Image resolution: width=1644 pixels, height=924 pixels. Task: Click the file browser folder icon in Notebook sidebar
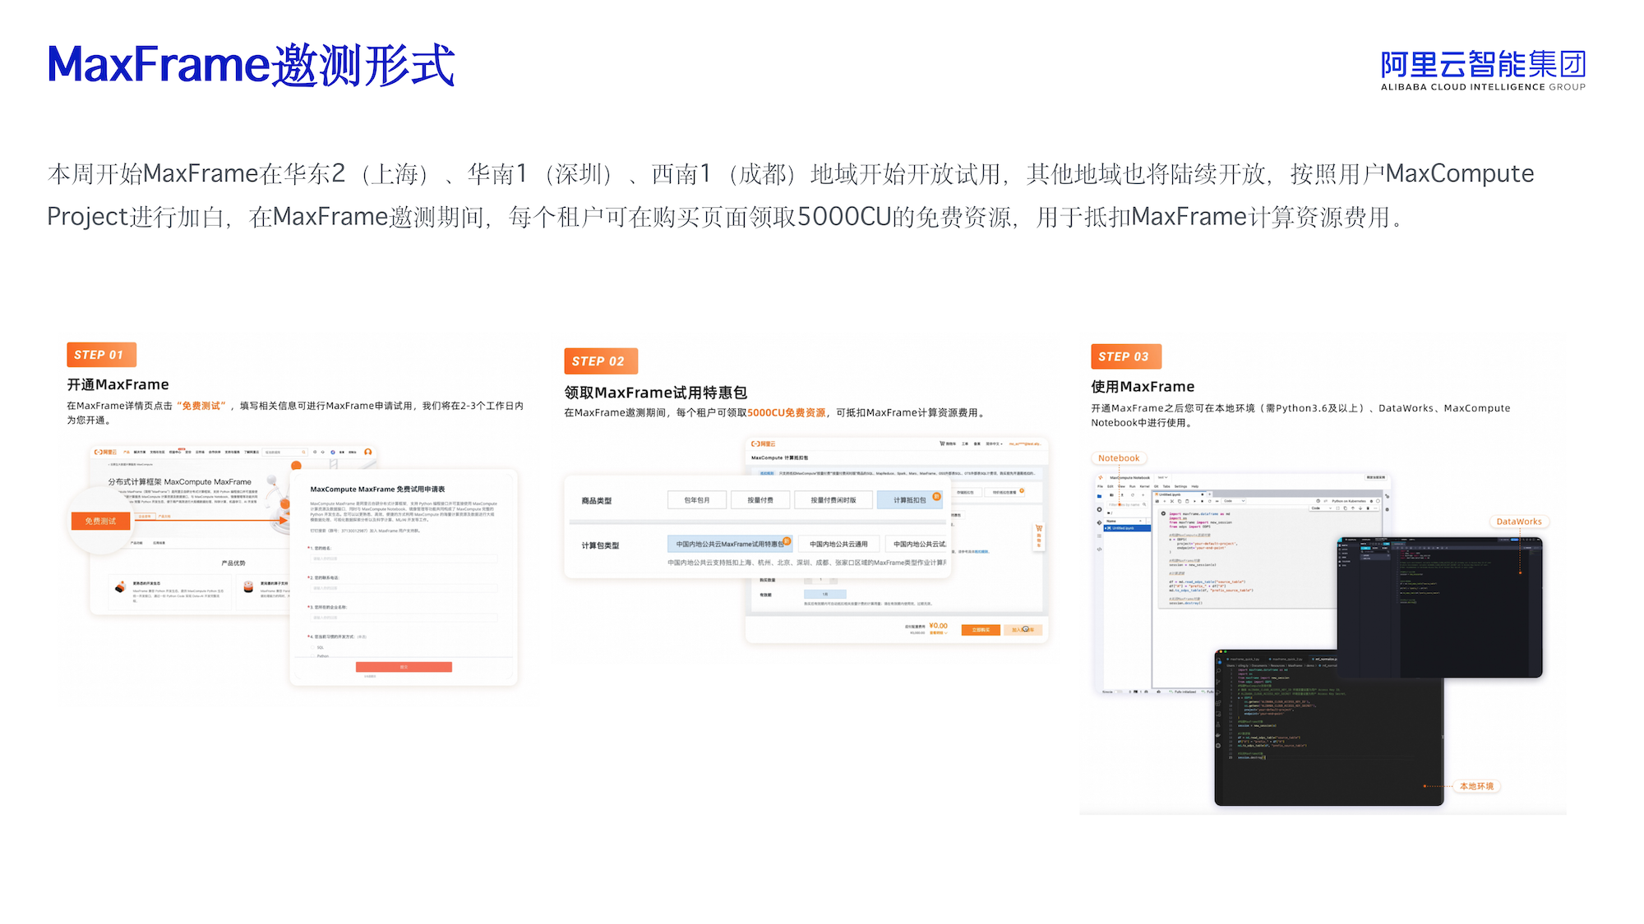click(1099, 496)
